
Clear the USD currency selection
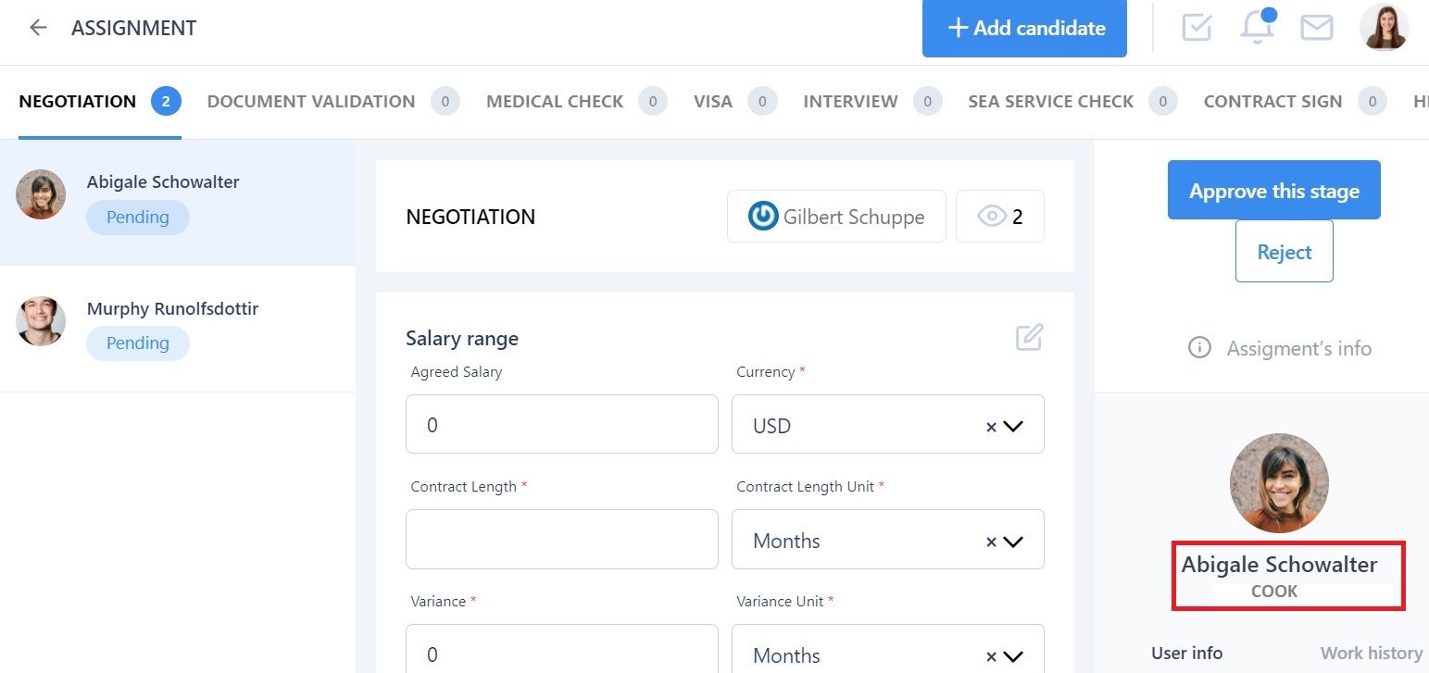(x=991, y=427)
